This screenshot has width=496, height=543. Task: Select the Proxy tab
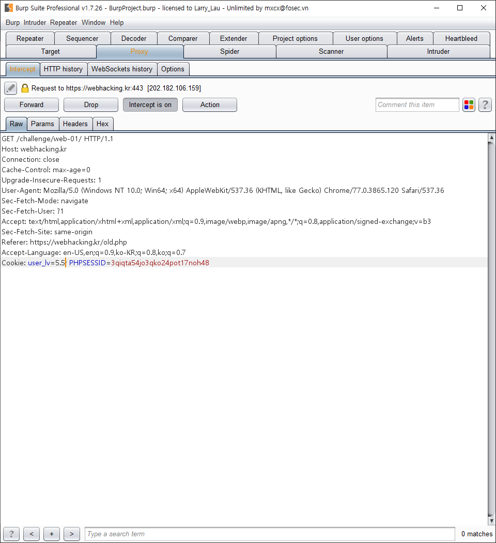(139, 51)
